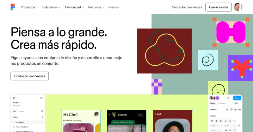Open the Frame type dropdown
The width and height of the screenshot is (253, 132).
[214, 110]
